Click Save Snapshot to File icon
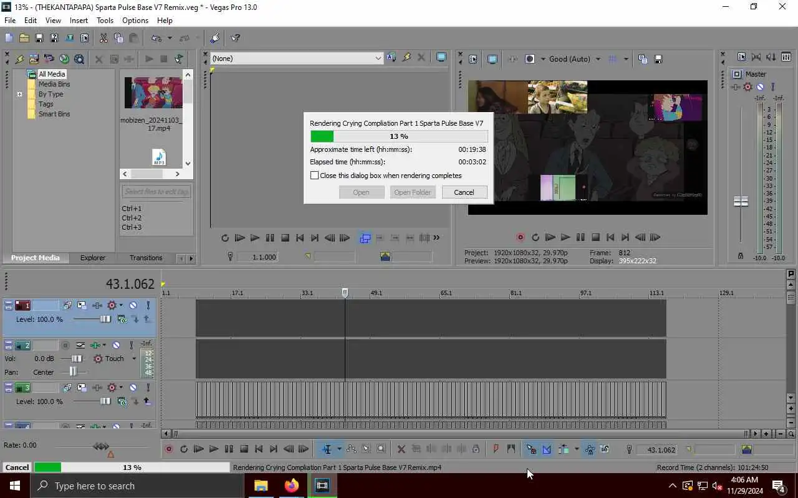The image size is (798, 498). tap(658, 59)
